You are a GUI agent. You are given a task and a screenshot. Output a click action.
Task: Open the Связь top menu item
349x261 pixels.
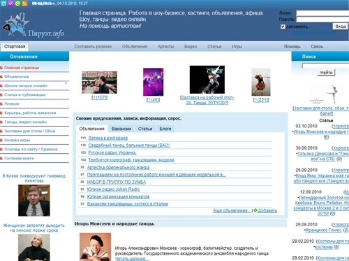pos(317,47)
